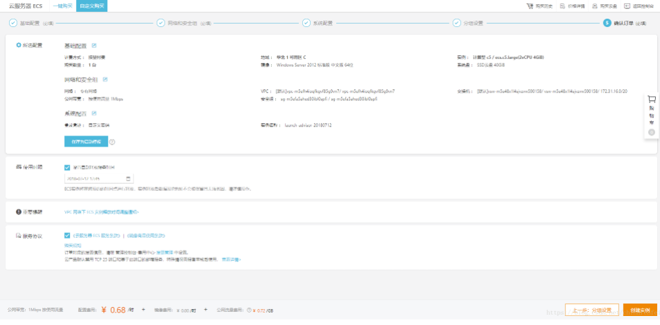Click the step 5 确认订单 circle
The image size is (660, 325).
607,23
